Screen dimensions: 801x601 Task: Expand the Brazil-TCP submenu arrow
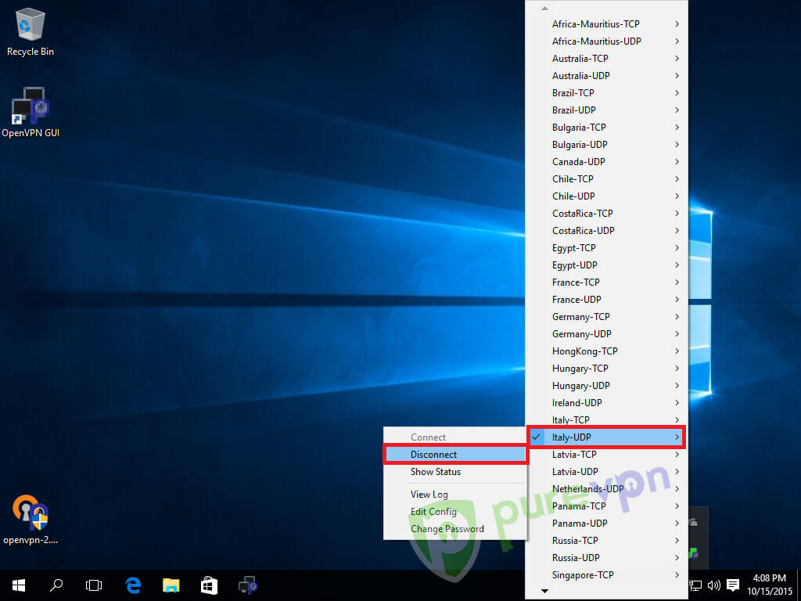click(677, 93)
